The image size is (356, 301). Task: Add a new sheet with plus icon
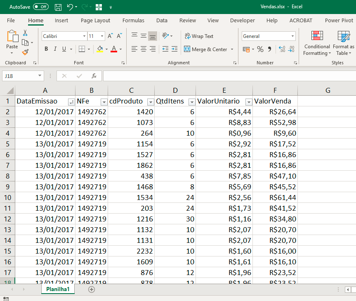tap(92, 289)
